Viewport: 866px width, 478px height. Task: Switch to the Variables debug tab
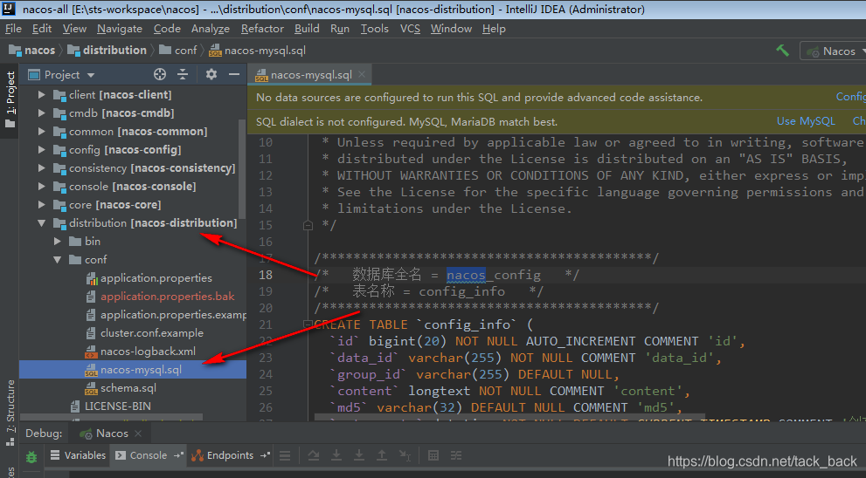click(x=77, y=455)
